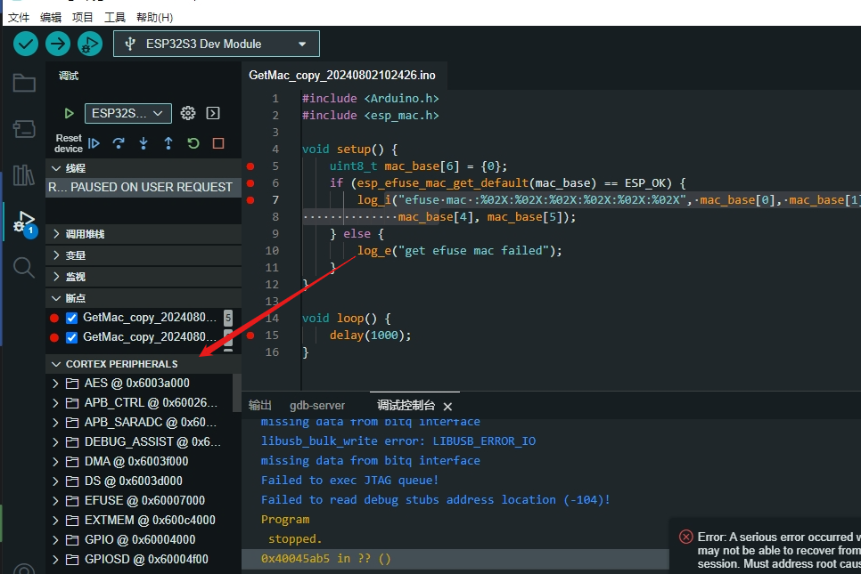Open the 编辑 menu
Image resolution: width=861 pixels, height=574 pixels.
pos(51,18)
